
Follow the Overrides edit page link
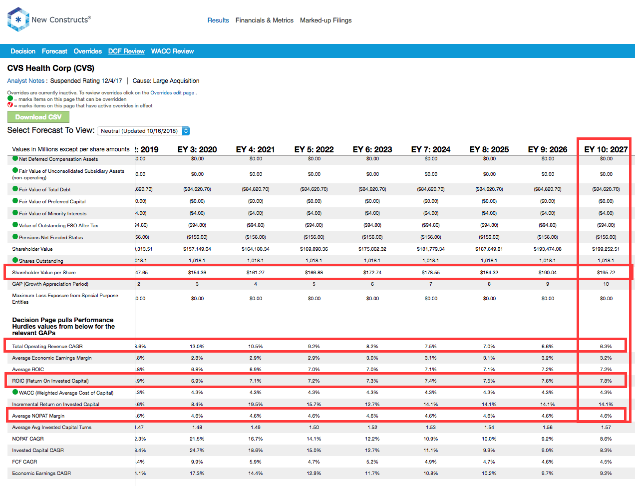pos(172,93)
